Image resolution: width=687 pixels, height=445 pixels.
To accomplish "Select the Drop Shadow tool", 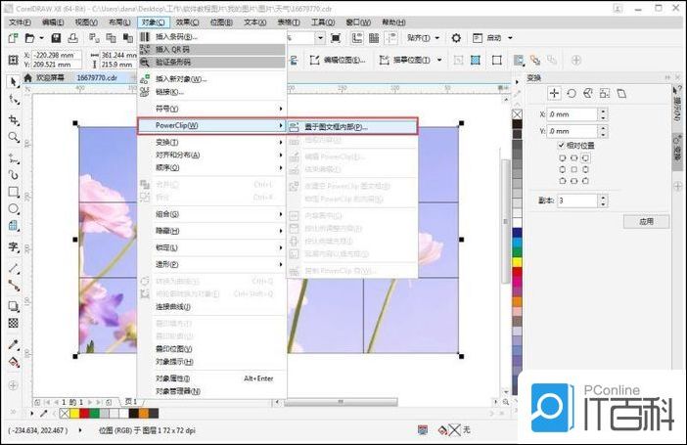I will point(14,306).
